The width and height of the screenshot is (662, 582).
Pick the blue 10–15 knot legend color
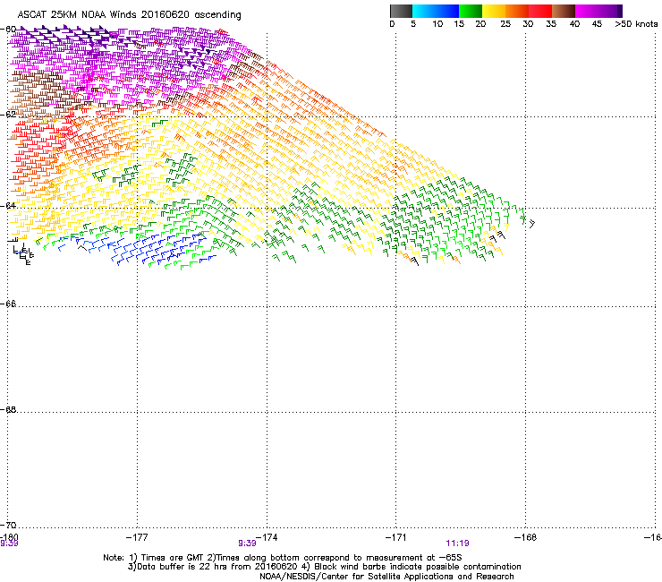coord(447,11)
